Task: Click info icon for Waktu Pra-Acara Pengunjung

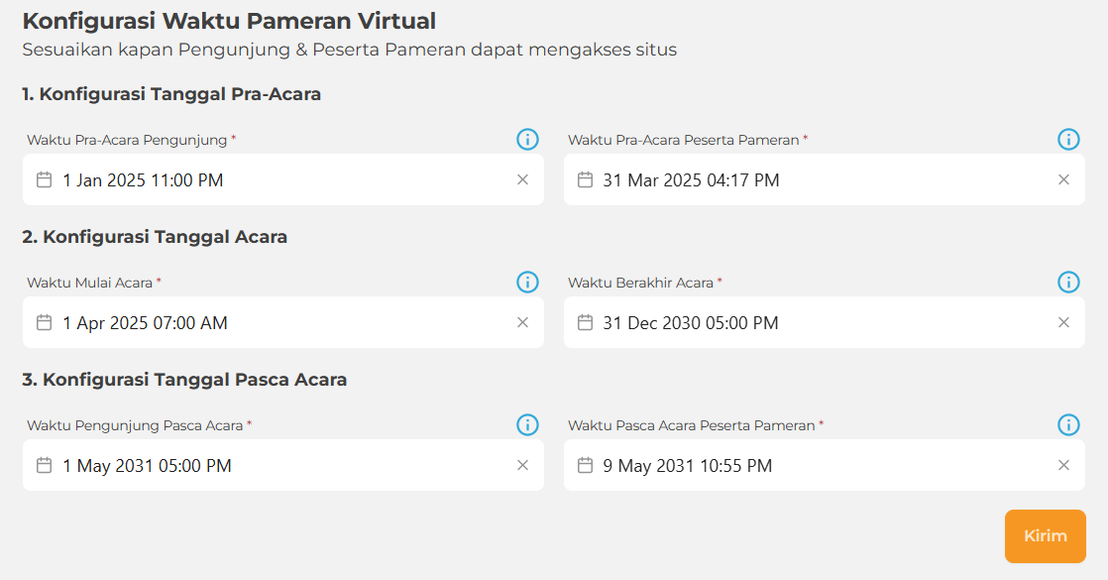Action: [527, 140]
